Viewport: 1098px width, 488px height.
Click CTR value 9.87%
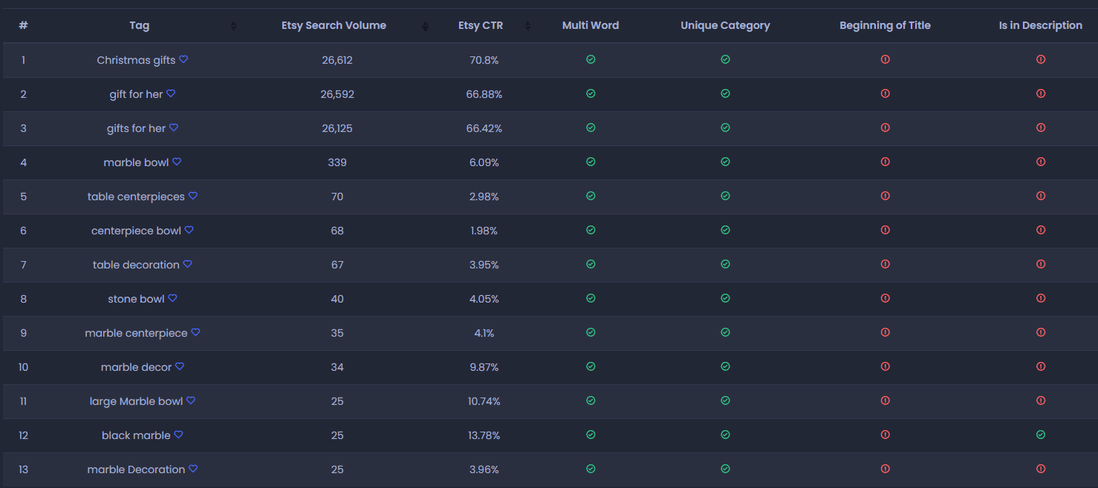click(x=484, y=367)
